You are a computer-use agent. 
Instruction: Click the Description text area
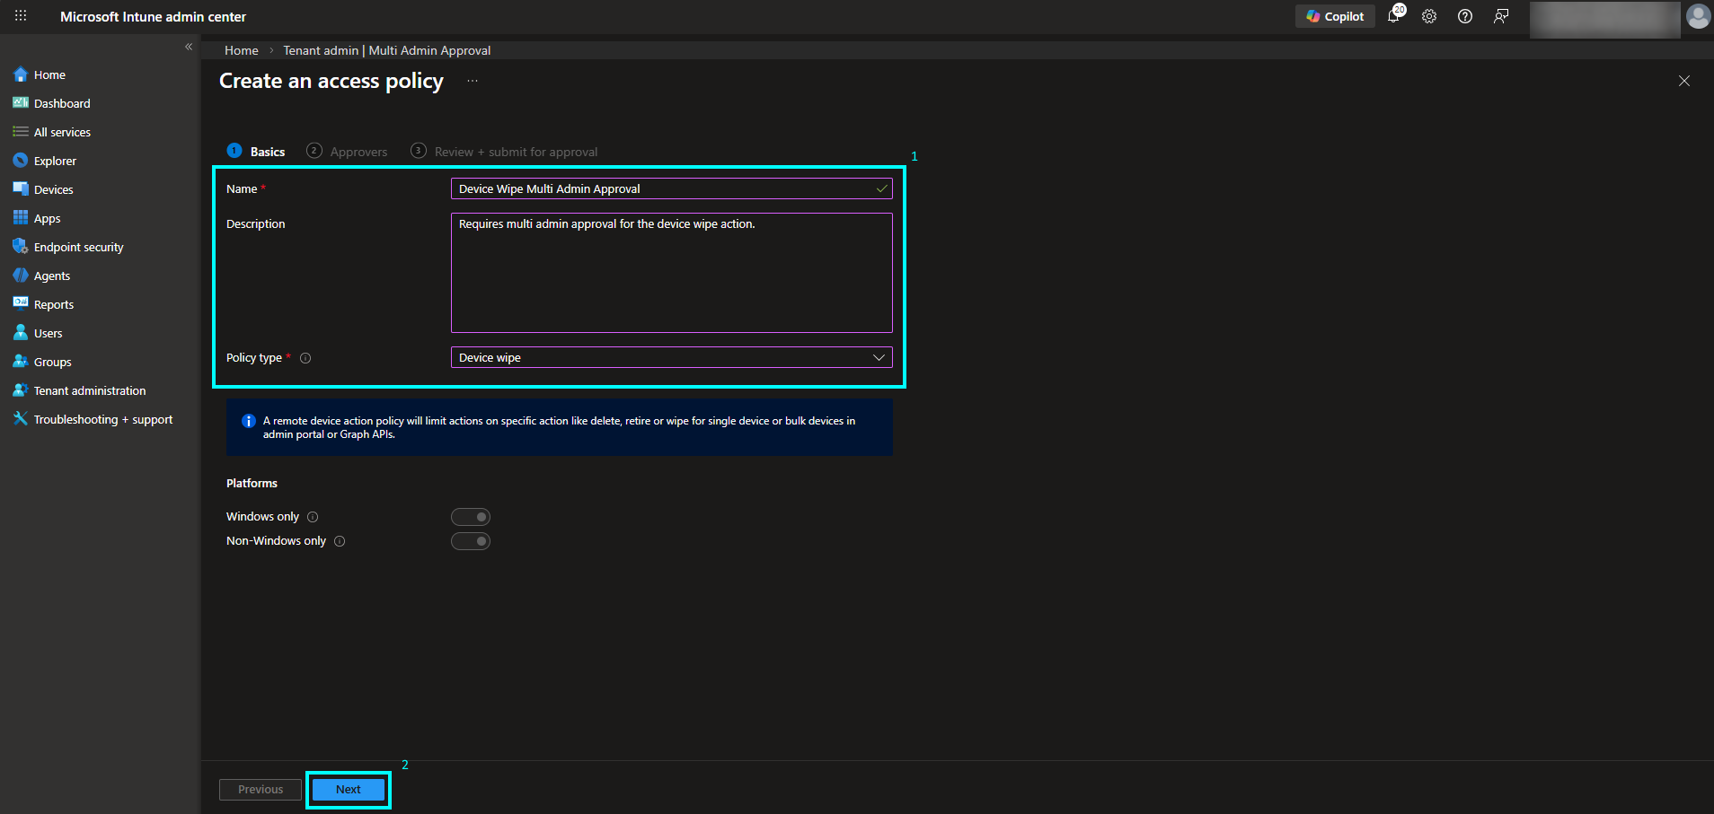coord(671,273)
